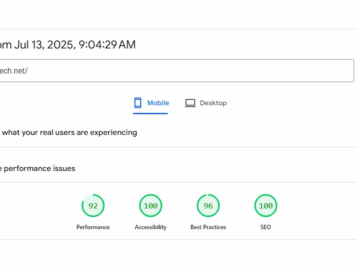This screenshot has width=357, height=268.
Task: Switch to the Desktop tab
Action: point(206,103)
